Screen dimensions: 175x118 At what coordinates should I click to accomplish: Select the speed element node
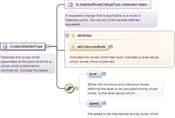click(94, 103)
